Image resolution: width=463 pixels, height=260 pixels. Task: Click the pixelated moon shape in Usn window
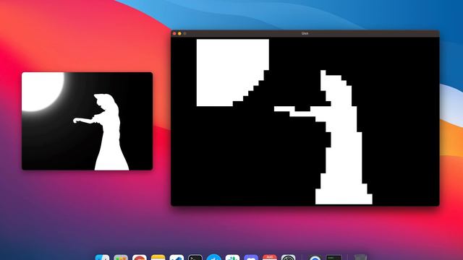click(x=233, y=73)
